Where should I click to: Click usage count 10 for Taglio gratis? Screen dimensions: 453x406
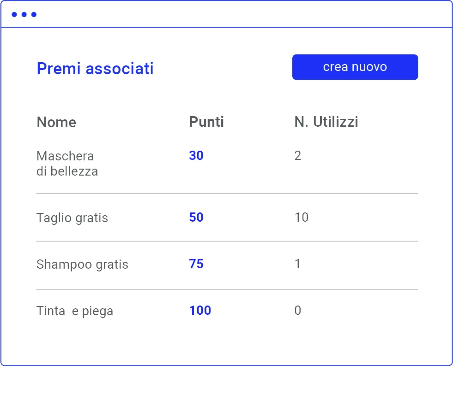pos(301,218)
